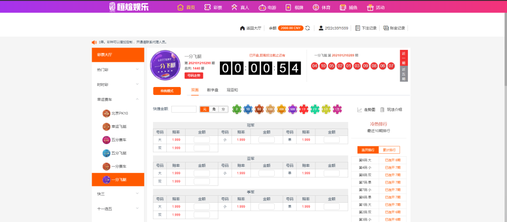Click the 号码走势 button
This screenshot has width=507, height=222.
pyautogui.click(x=194, y=76)
